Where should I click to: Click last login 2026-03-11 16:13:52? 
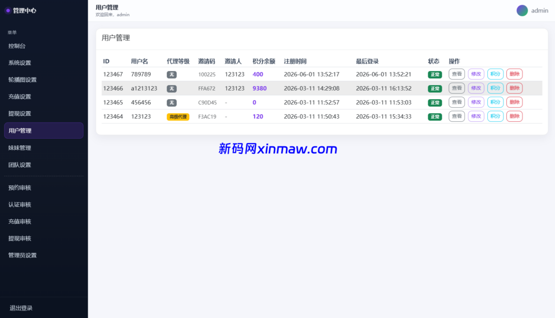(384, 88)
